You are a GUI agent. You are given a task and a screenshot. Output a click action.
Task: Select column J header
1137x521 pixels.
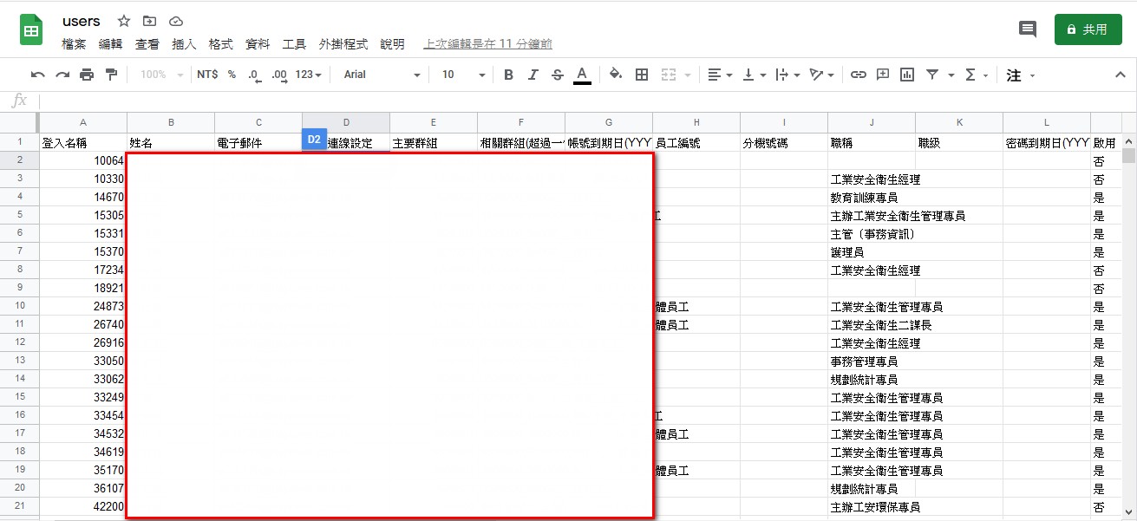[x=872, y=122]
